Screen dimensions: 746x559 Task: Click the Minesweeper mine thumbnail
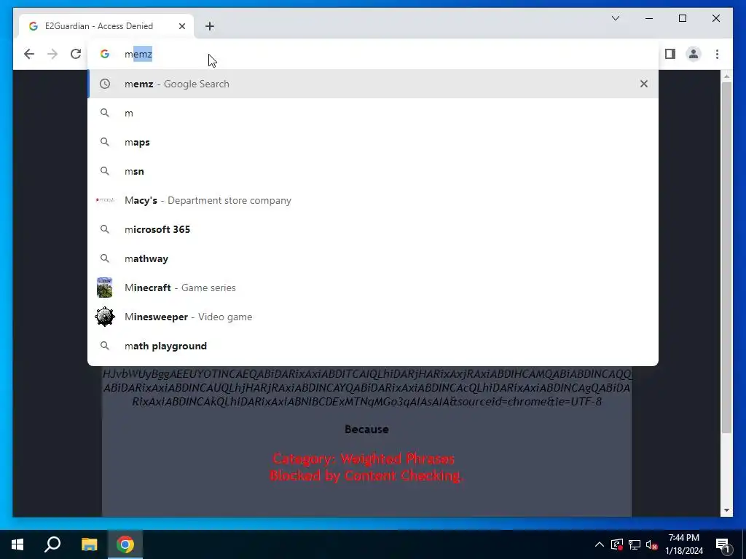[x=105, y=317]
